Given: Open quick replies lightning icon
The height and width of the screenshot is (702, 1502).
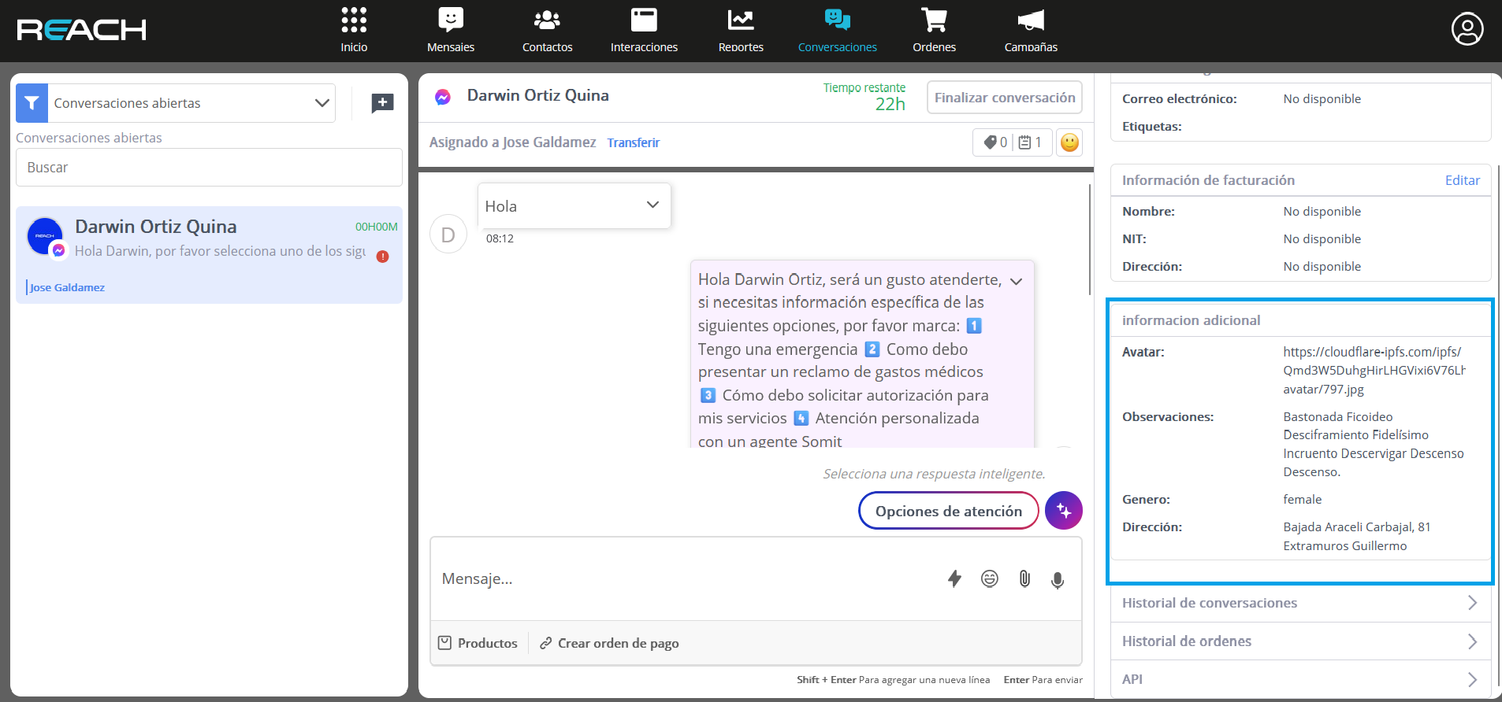Looking at the screenshot, I should [x=954, y=579].
